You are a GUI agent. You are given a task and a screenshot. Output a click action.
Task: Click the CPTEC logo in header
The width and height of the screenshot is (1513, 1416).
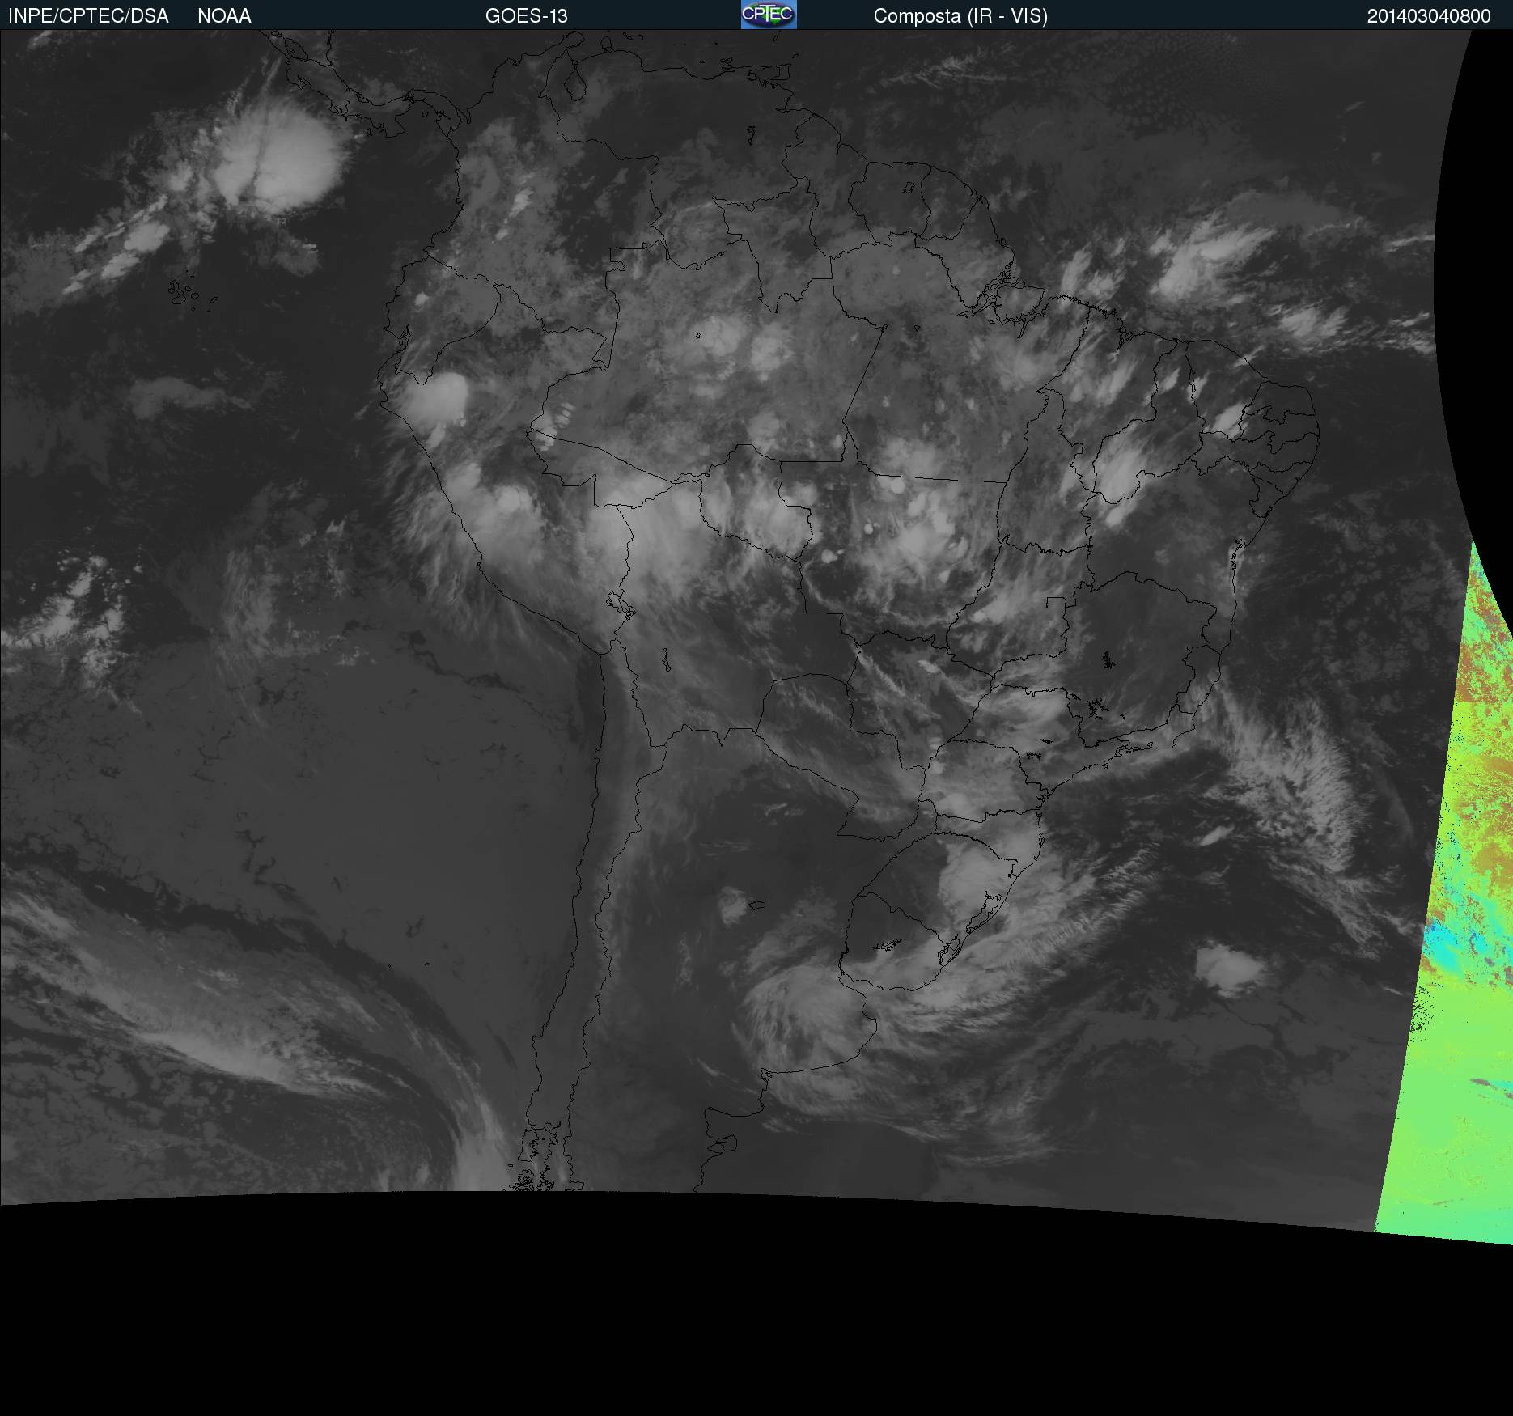pos(769,15)
